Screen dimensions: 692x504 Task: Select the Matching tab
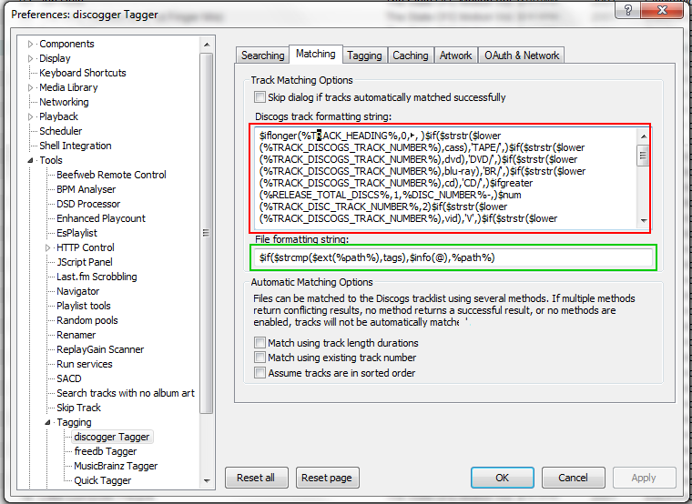pyautogui.click(x=316, y=54)
